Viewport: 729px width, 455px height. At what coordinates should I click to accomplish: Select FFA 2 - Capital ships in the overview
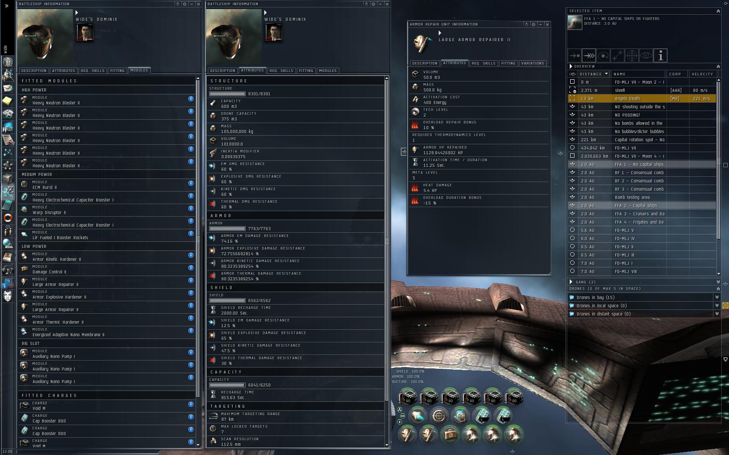tap(642, 206)
